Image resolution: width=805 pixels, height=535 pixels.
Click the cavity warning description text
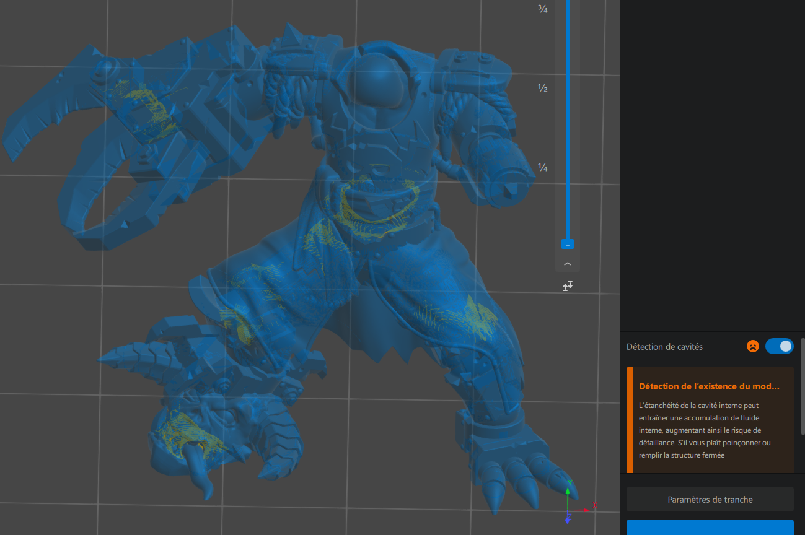705,430
